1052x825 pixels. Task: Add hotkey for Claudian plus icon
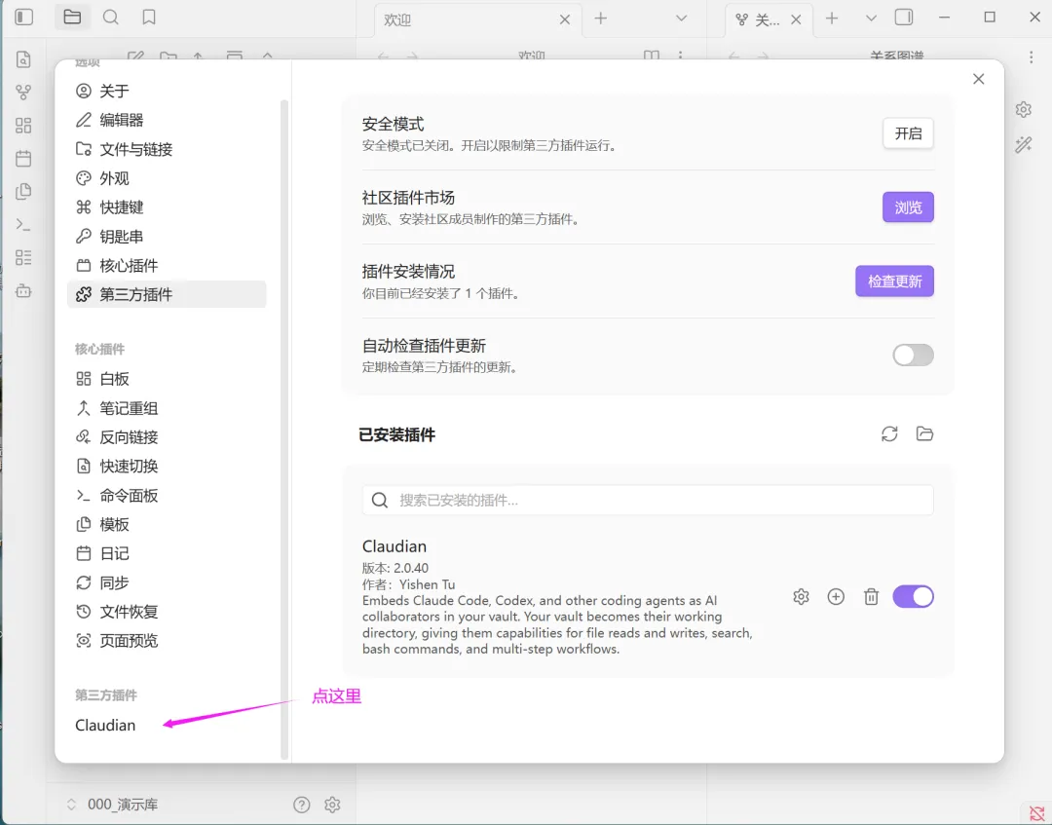click(x=836, y=596)
